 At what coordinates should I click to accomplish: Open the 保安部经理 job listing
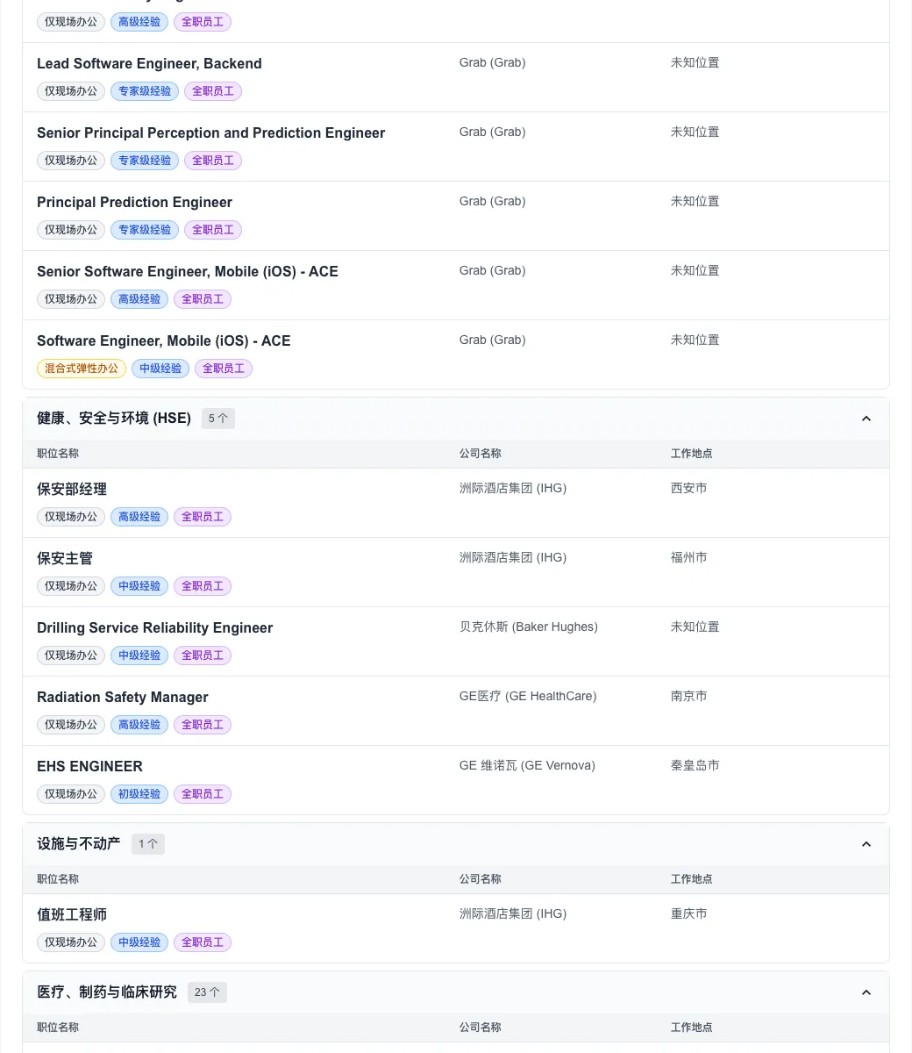point(72,489)
